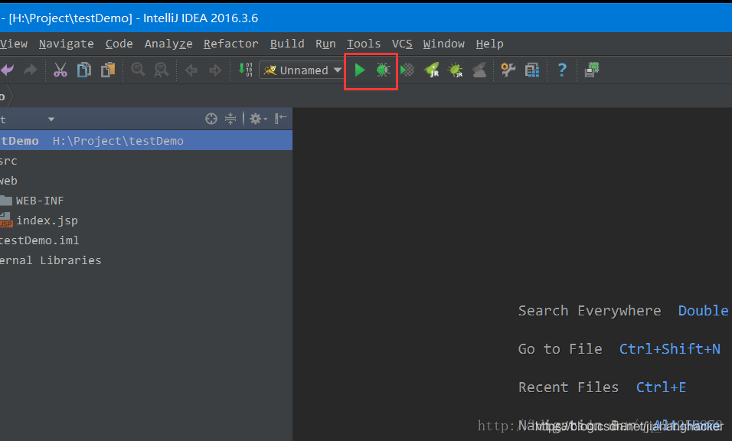
Task: Click 'Ctrl+E' shortcut text
Action: point(661,387)
